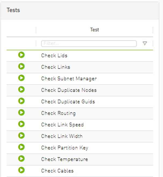Select the Check Lids row label
163x177 pixels.
[x=54, y=56]
